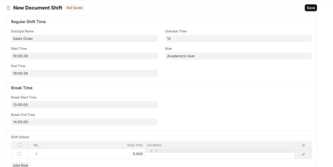The image size is (333, 167).
Task: Toggle the sidebar with the hamburger icon
Action: (8, 8)
